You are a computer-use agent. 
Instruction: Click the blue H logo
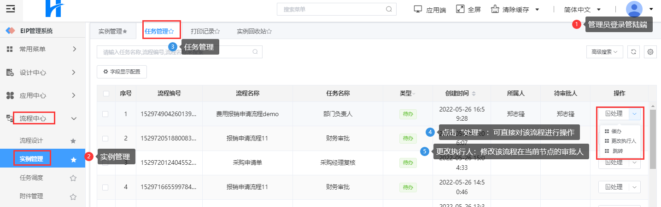click(x=54, y=8)
